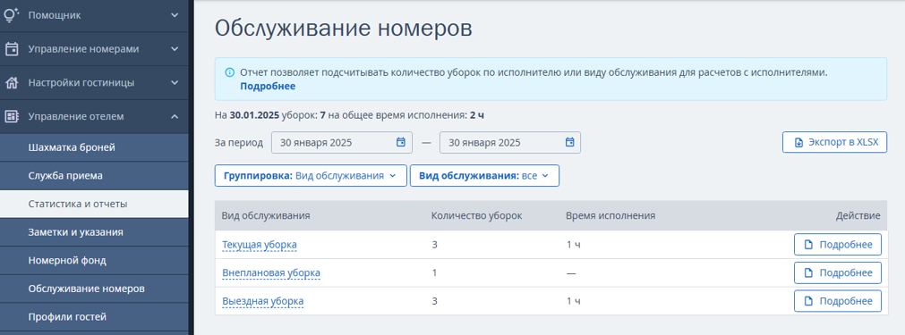
Task: Click Экспорт в XLSX button
Action: click(834, 143)
